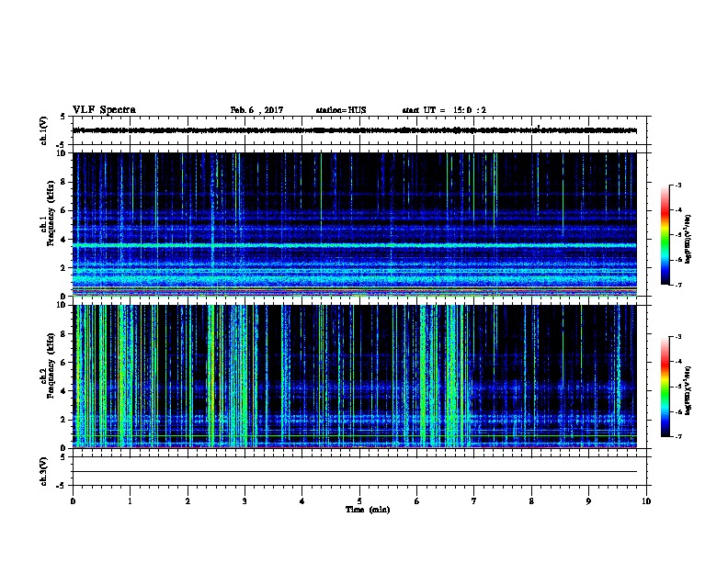Click time axis tick label "8"
Image resolution: width=728 pixels, height=562 pixels.
[x=531, y=501]
